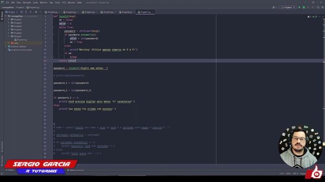Hide the Project panel with the minus icon

tap(40, 12)
